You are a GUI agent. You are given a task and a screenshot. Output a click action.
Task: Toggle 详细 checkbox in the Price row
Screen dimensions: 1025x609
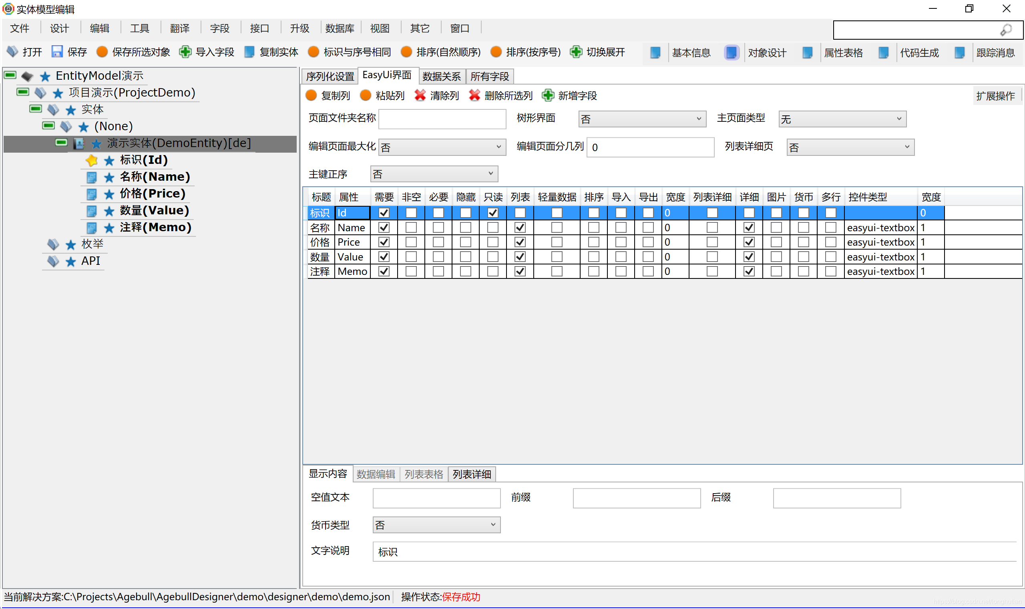pos(749,242)
